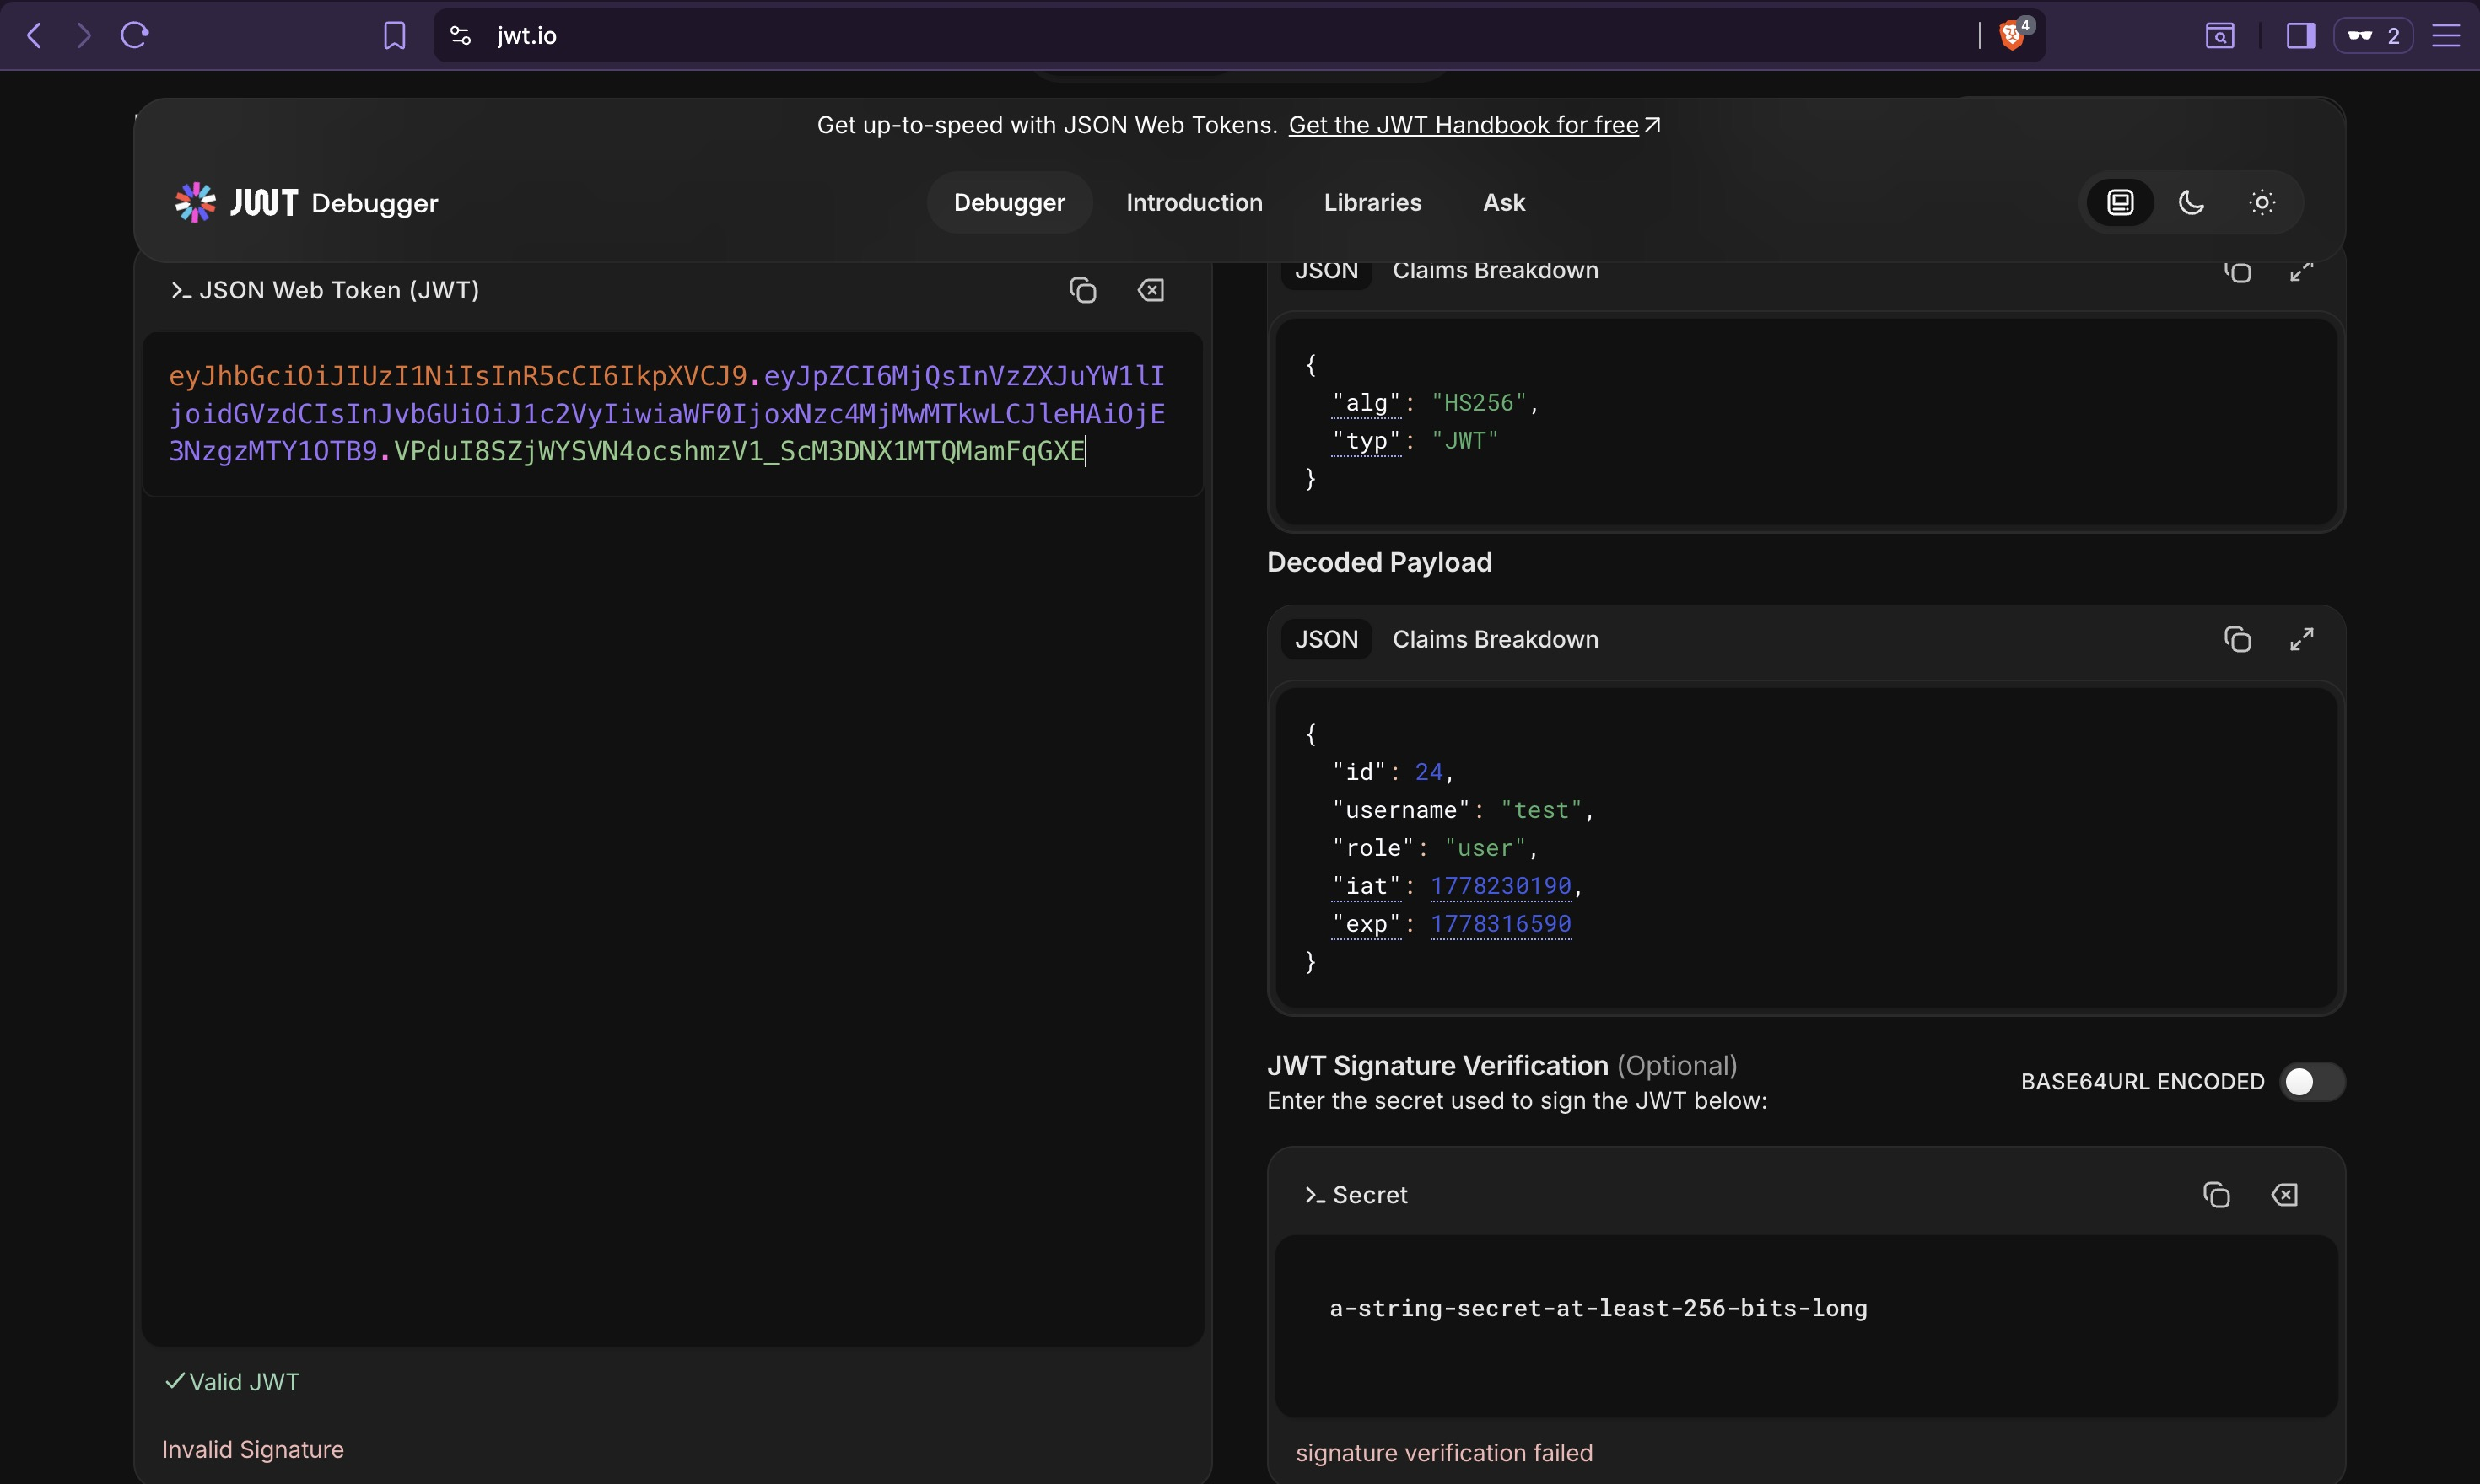Click the "role" claim value "user"

pyautogui.click(x=1485, y=848)
